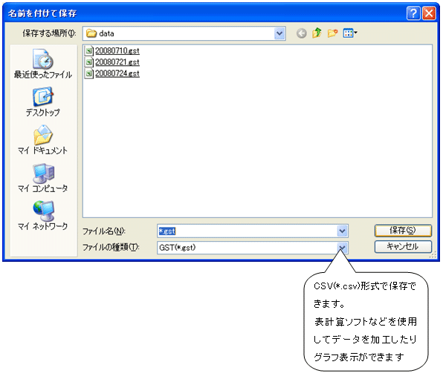Screen dimensions: 443x376
Task: Create a new folder with toolbar icon
Action: coord(332,33)
